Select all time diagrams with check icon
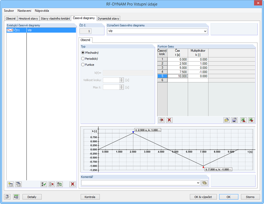The height and width of the screenshot is (204, 264). [x=44, y=184]
